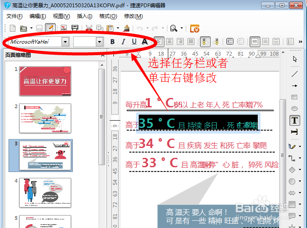Align text right
The width and height of the screenshot is (307, 228).
tap(180, 41)
